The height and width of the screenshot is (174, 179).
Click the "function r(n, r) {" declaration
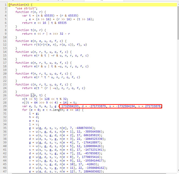pos(31,12)
